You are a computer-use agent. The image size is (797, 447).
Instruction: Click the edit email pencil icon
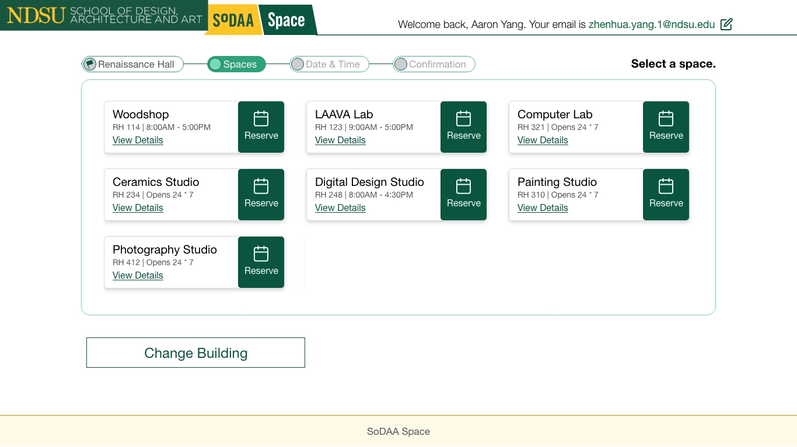[x=726, y=24]
